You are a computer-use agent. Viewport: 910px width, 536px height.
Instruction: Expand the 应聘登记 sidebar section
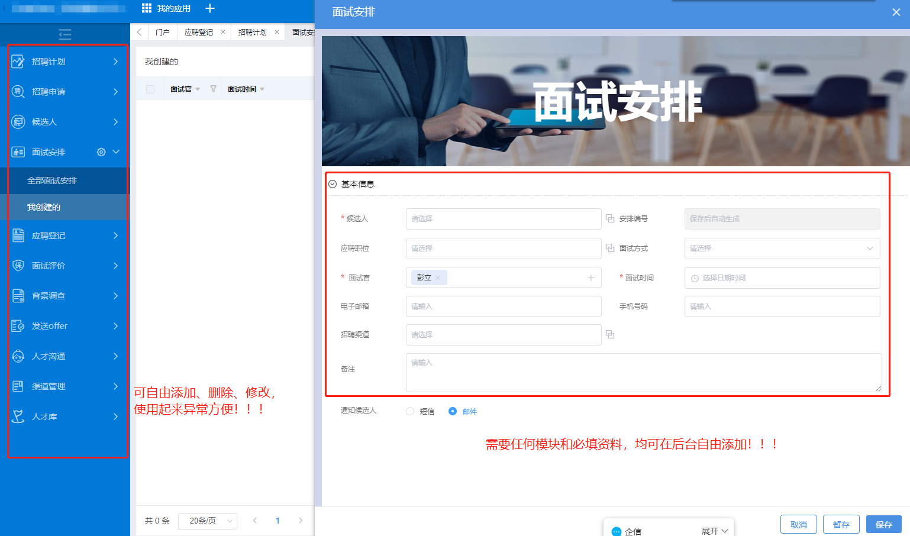click(116, 235)
